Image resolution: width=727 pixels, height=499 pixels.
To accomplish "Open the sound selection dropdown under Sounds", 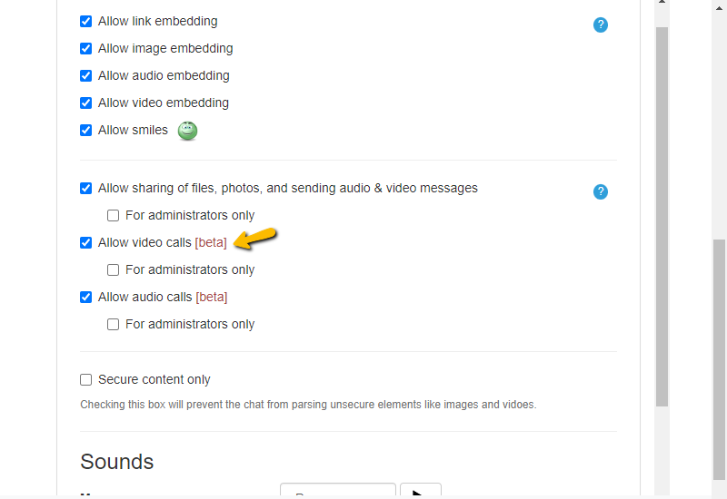I will pos(338,491).
